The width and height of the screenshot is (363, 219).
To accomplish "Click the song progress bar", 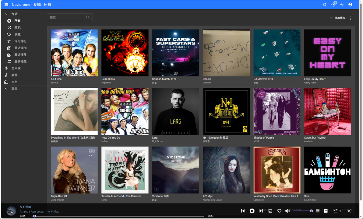I will (118, 216).
